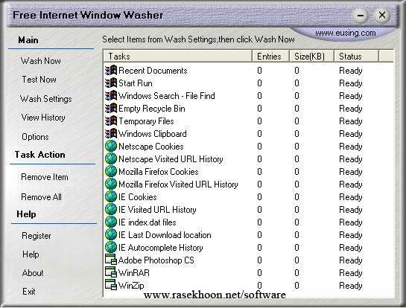
Task: Open the Options page
Action: [35, 137]
